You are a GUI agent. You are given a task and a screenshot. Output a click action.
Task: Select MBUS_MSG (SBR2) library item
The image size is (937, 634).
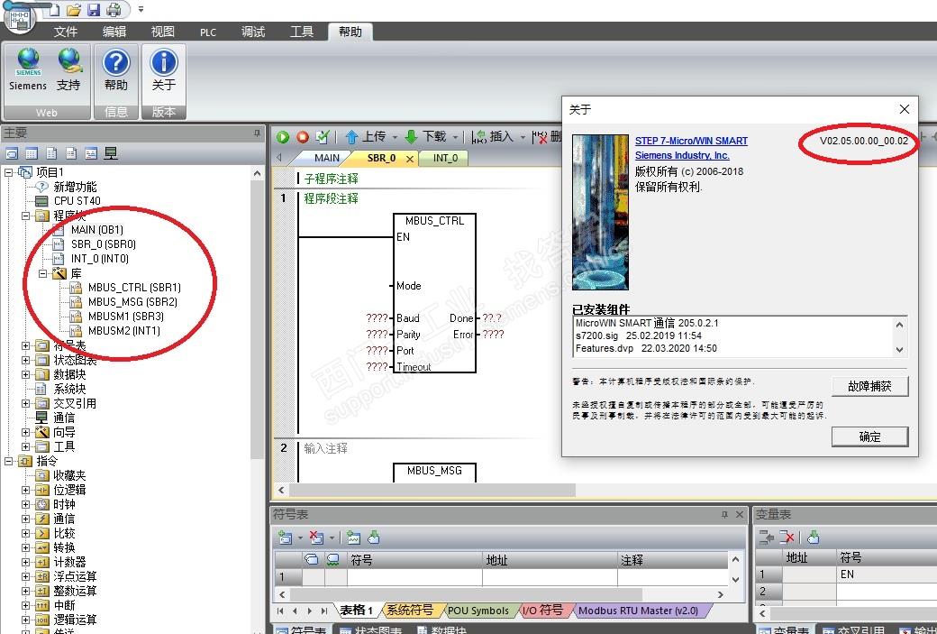tap(132, 302)
